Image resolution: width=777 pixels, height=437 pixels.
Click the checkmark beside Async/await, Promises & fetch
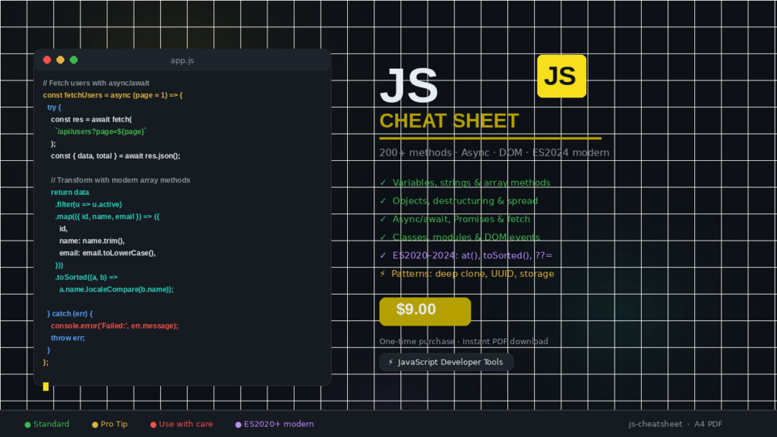tap(383, 219)
